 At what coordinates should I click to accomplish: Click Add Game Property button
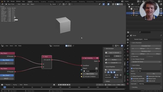click(x=113, y=70)
